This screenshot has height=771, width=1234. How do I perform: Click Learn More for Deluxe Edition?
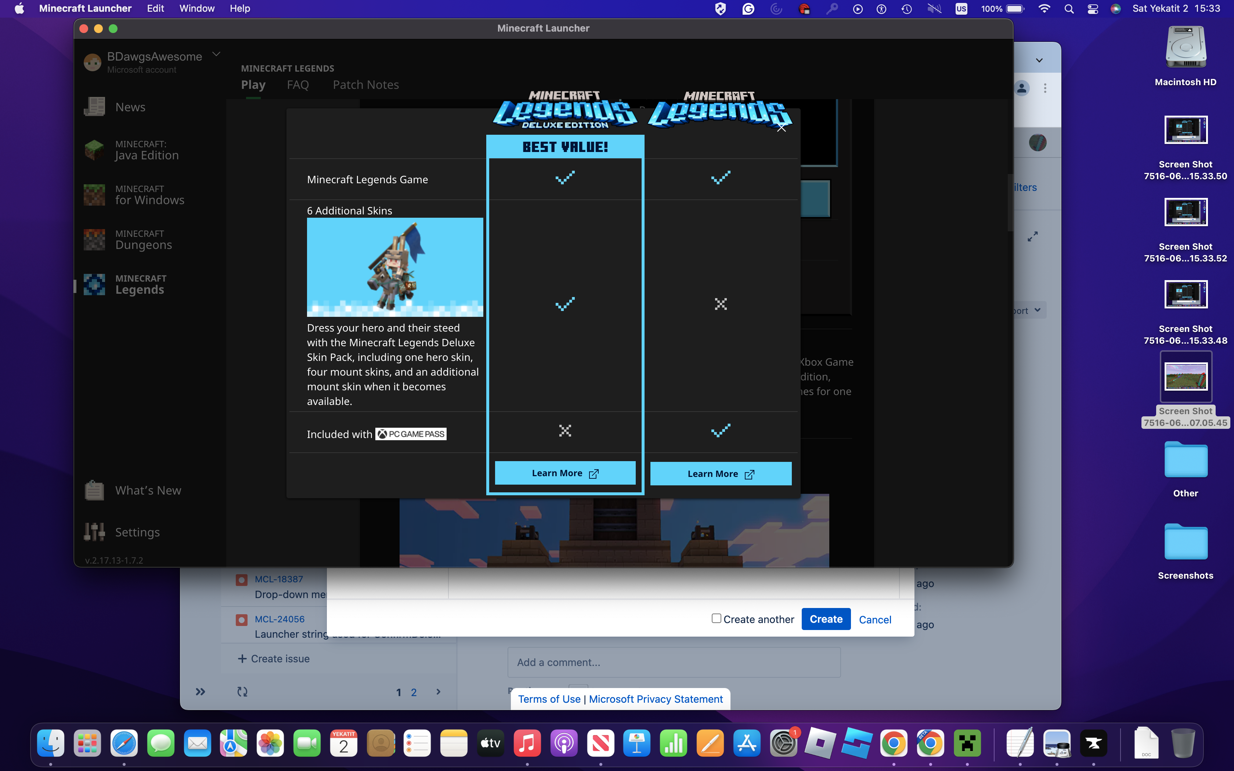click(565, 473)
